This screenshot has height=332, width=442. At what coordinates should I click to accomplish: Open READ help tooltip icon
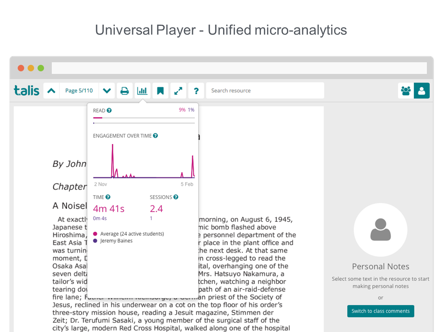[109, 111]
